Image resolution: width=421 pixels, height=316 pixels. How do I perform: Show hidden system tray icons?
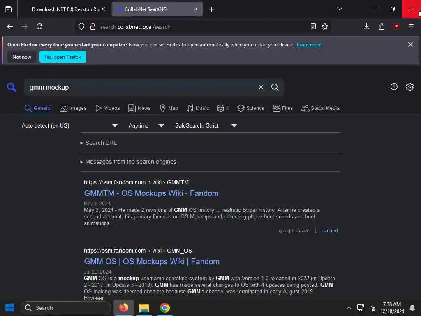coord(349,308)
